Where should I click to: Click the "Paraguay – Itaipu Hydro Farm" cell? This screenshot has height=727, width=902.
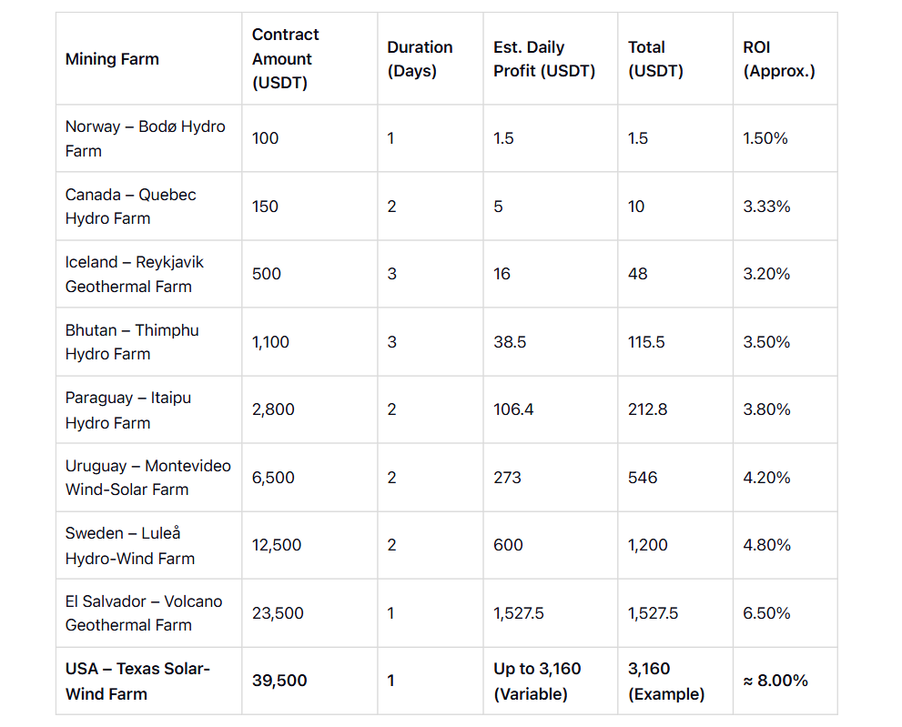[128, 409]
